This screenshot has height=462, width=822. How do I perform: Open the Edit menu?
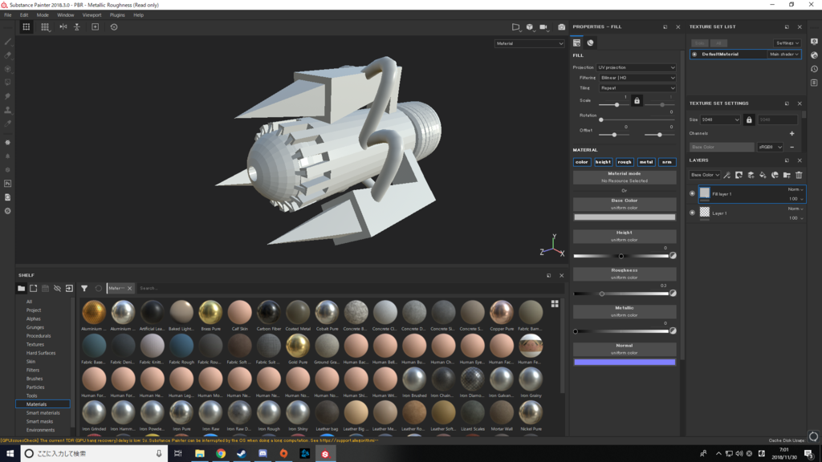coord(24,15)
